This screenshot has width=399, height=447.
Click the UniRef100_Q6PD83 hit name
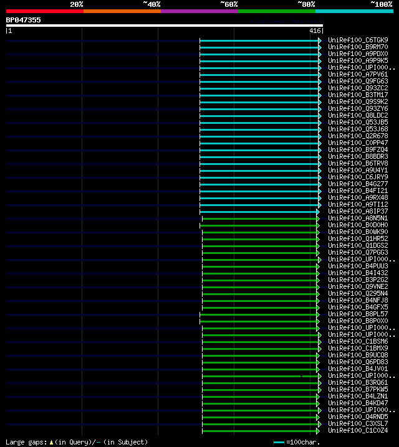358,362
